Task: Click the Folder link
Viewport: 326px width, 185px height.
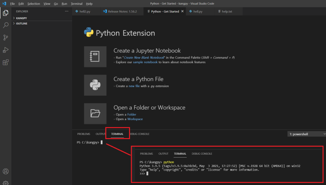Action: coord(132,115)
